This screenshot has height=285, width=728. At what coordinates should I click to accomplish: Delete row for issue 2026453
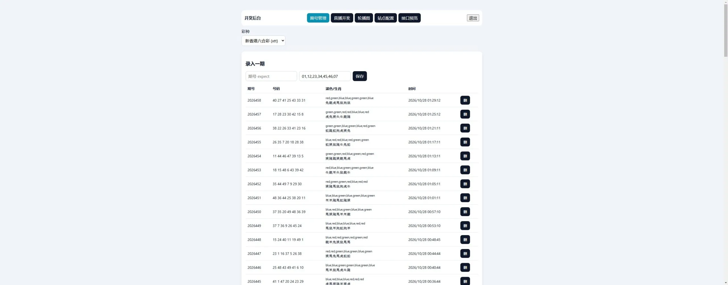pos(465,170)
